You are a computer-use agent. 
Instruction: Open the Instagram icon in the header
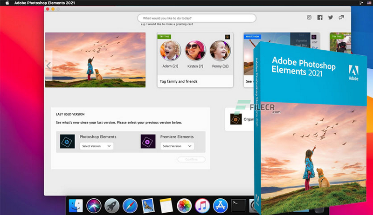tap(309, 17)
